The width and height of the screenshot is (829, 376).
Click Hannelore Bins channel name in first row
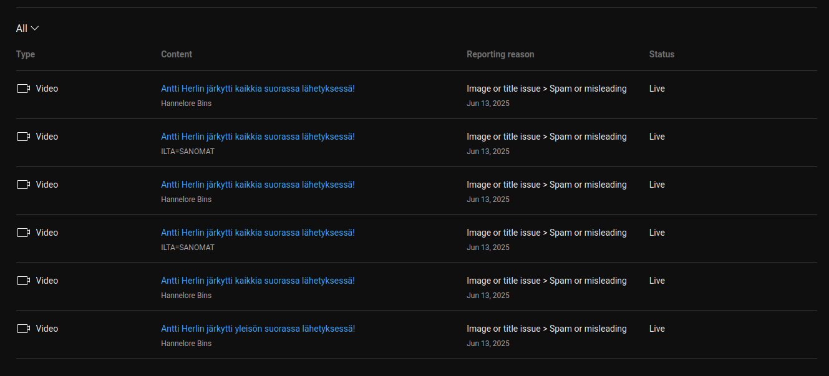point(186,104)
